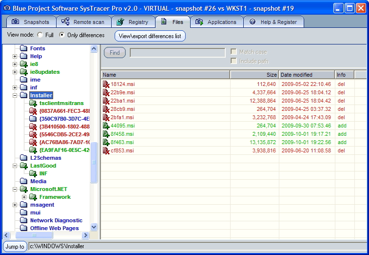Collapse the Installer folder node

[x=15, y=95]
